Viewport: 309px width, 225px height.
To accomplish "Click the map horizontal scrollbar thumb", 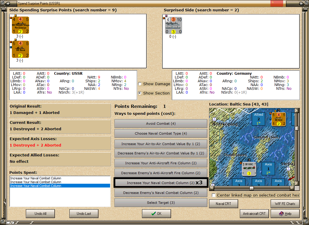I will pyautogui.click(x=251, y=188).
